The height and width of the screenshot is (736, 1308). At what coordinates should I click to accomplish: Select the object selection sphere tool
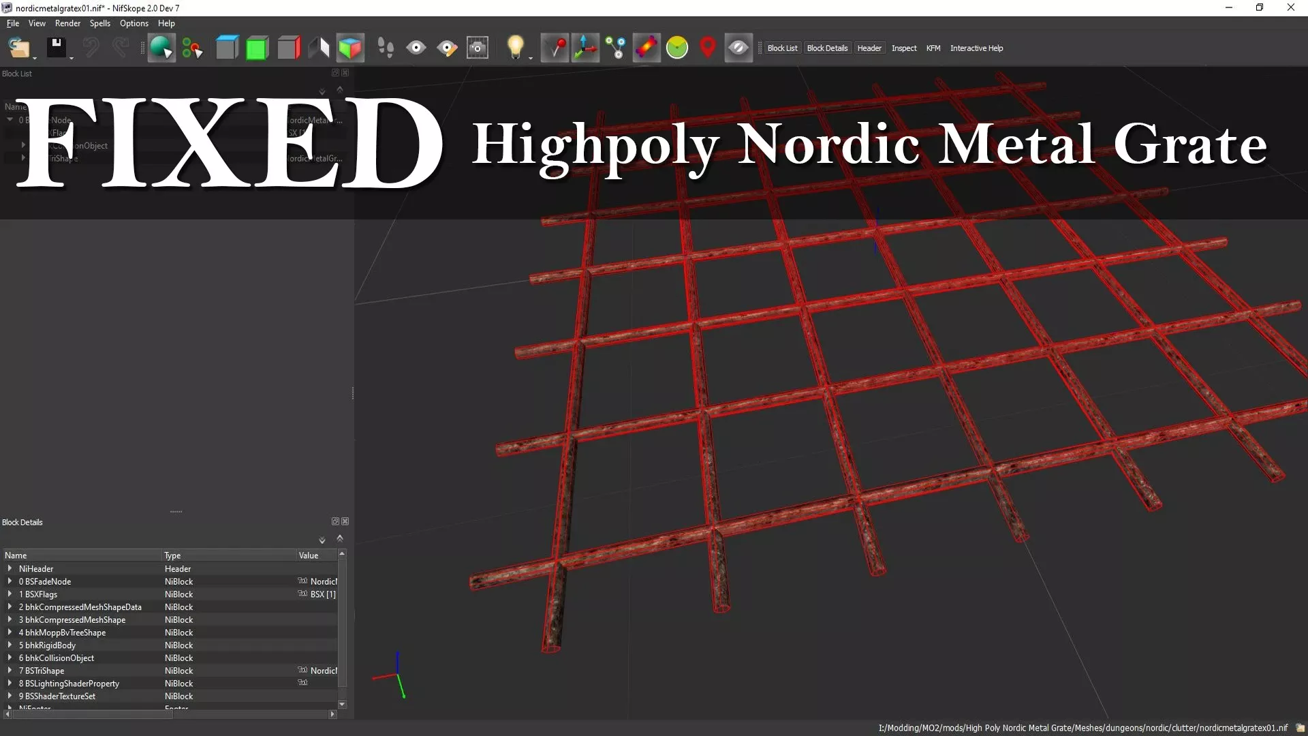(x=161, y=48)
